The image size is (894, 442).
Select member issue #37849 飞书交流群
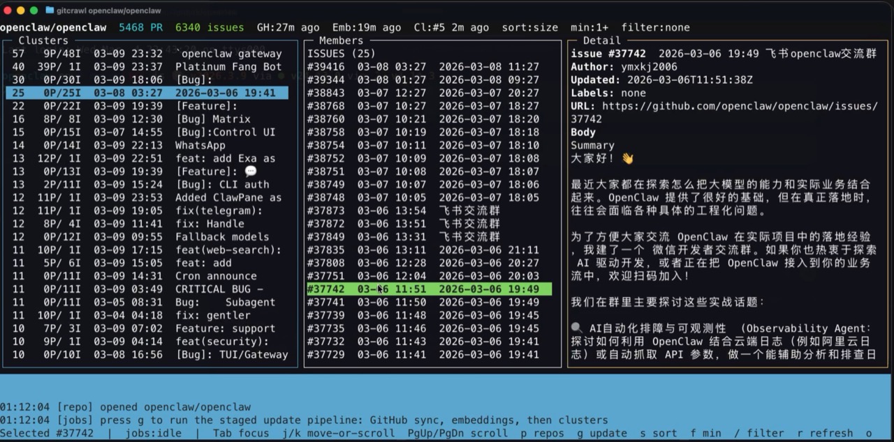(x=429, y=237)
